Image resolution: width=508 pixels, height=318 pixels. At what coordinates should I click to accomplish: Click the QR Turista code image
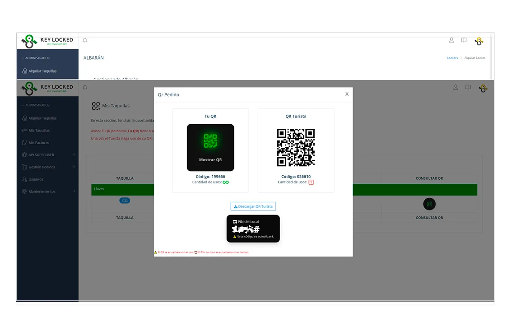pos(296,148)
